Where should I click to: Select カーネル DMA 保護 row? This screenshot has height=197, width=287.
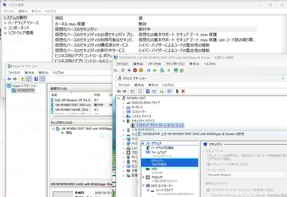[156, 24]
